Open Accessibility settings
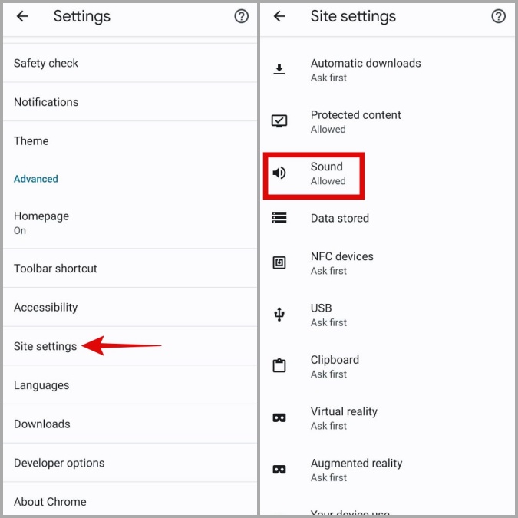 [130, 307]
